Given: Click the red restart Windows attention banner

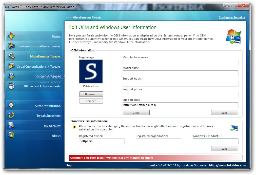Looking at the screenshot, I should pos(156,158).
